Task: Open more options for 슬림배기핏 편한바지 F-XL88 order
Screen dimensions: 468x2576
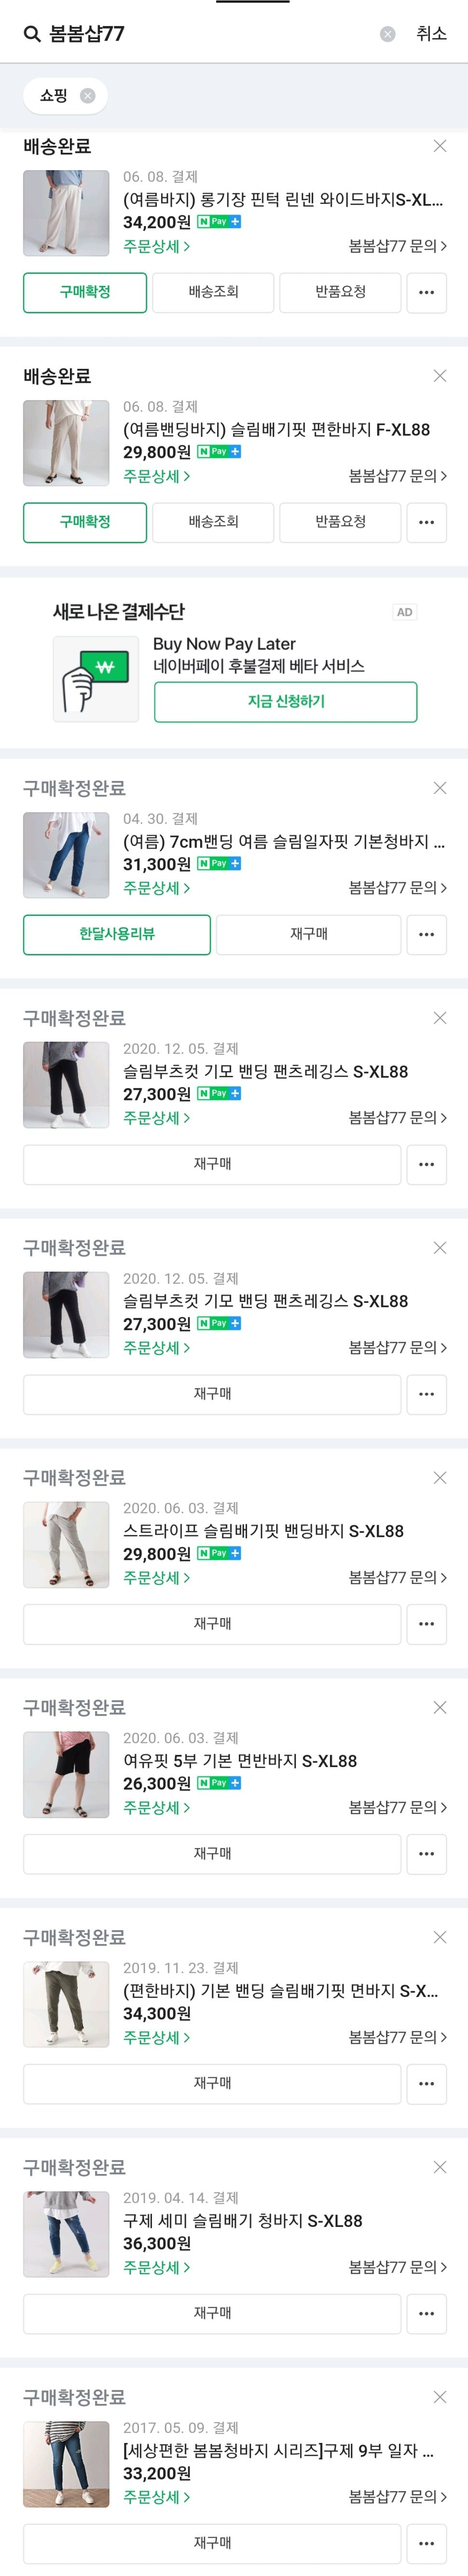Action: pyautogui.click(x=426, y=522)
